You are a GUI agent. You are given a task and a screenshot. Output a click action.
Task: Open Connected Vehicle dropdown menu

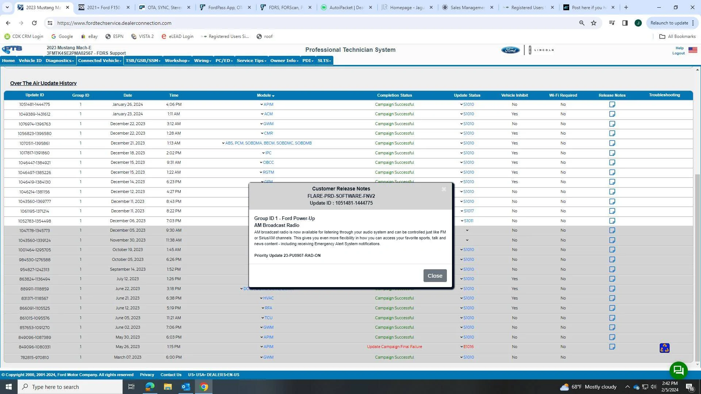click(100, 61)
